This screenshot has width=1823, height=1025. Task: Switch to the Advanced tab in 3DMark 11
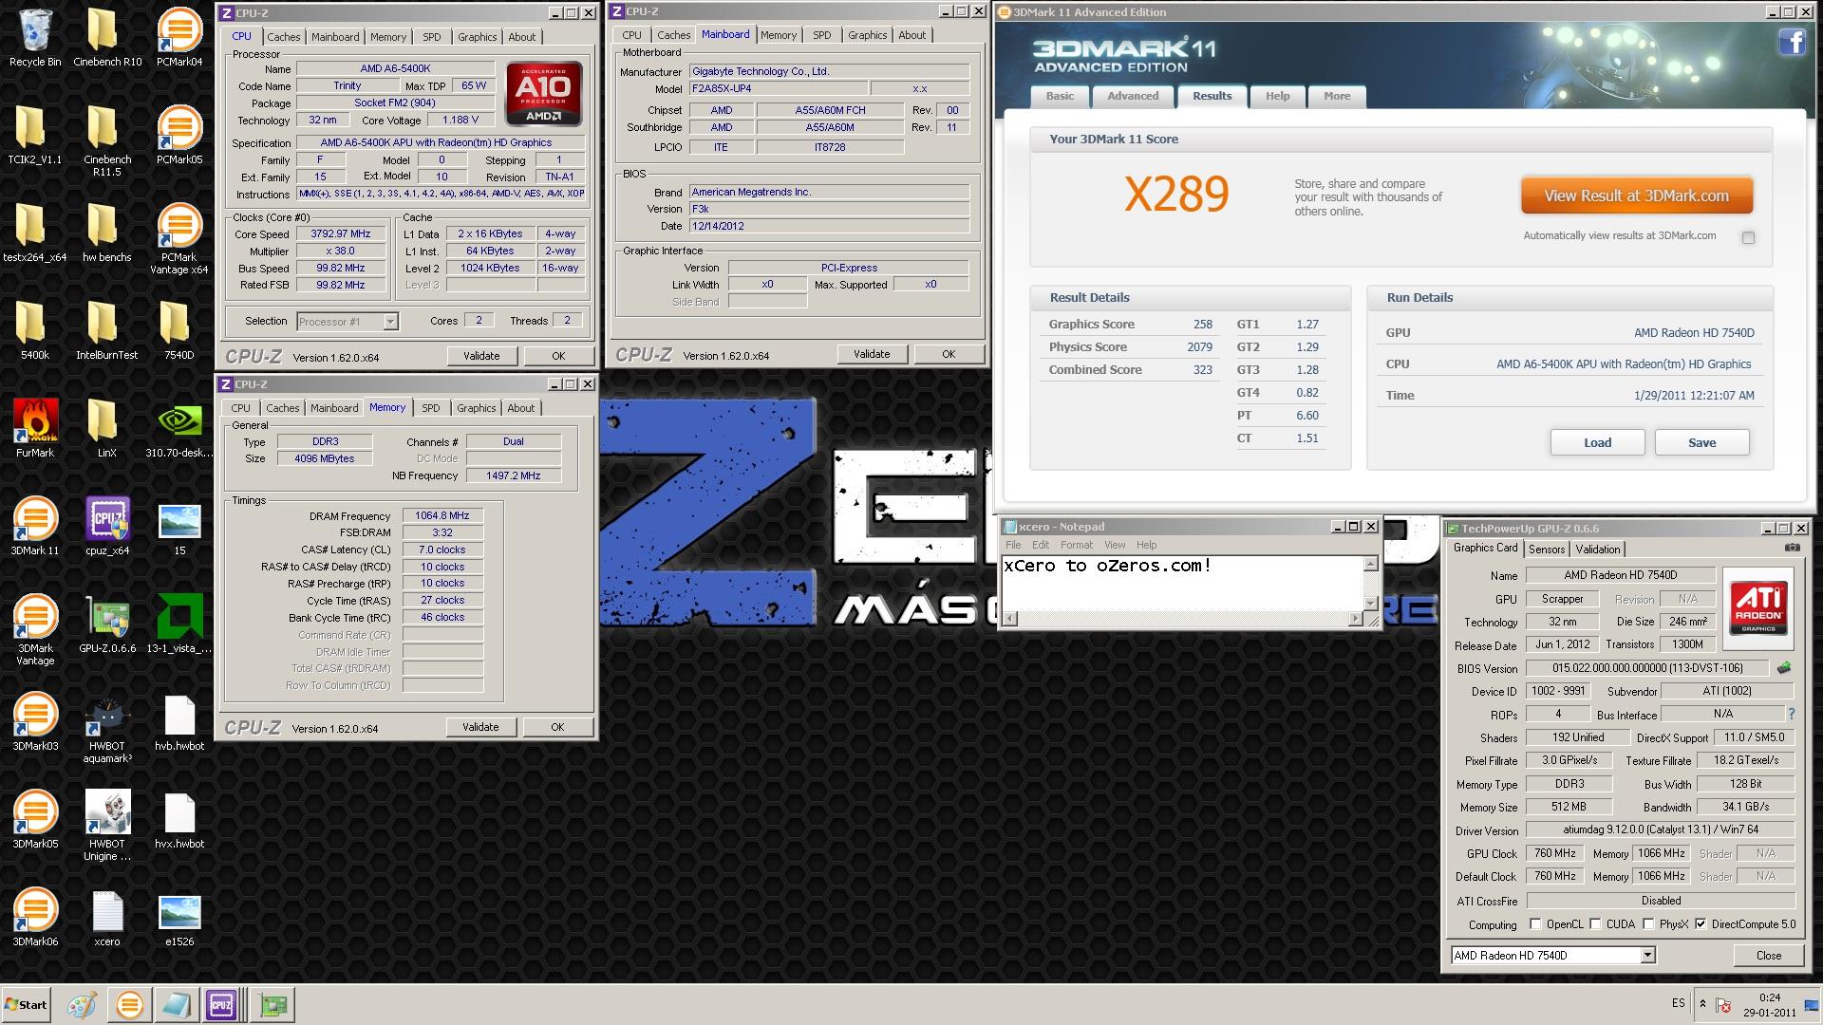click(x=1133, y=96)
